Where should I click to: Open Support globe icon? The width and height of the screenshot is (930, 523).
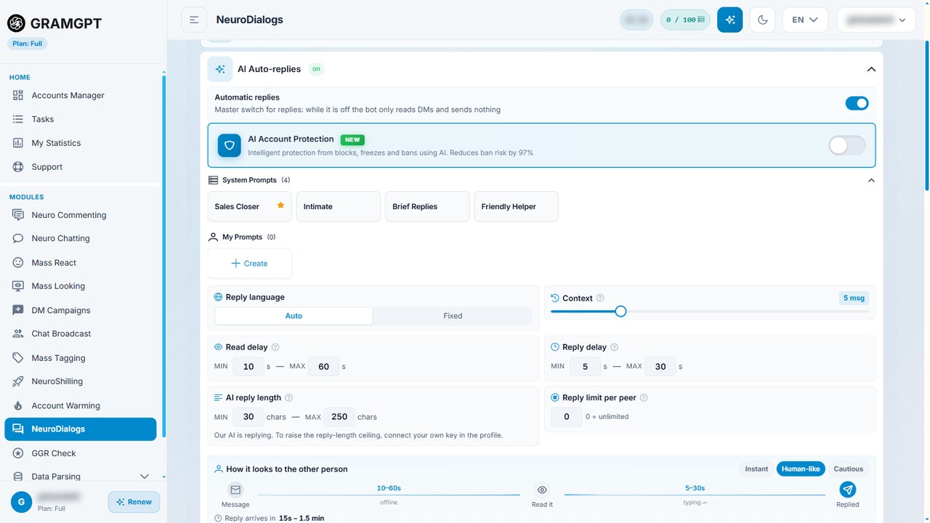18,167
